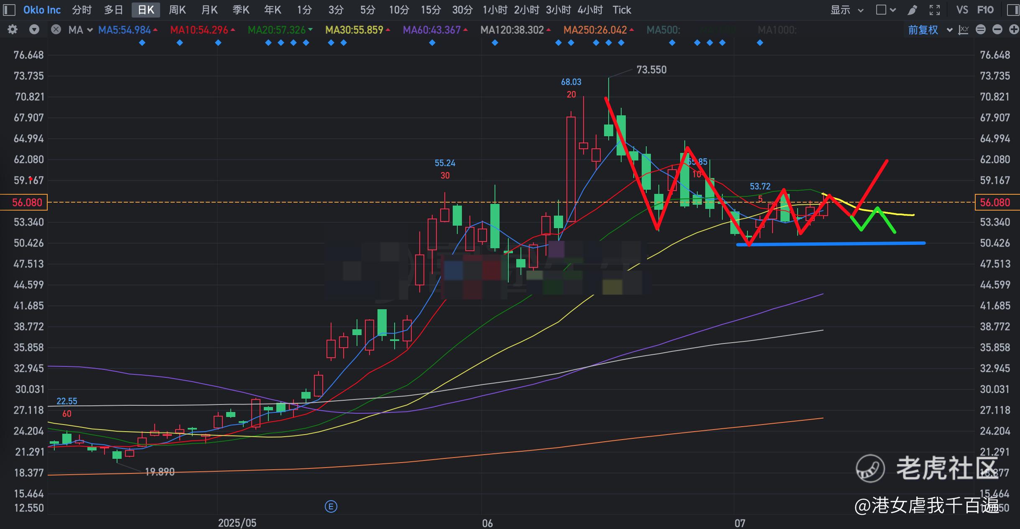Image resolution: width=1020 pixels, height=529 pixels.
Task: Click the 73.550 high price annotation
Action: 651,70
